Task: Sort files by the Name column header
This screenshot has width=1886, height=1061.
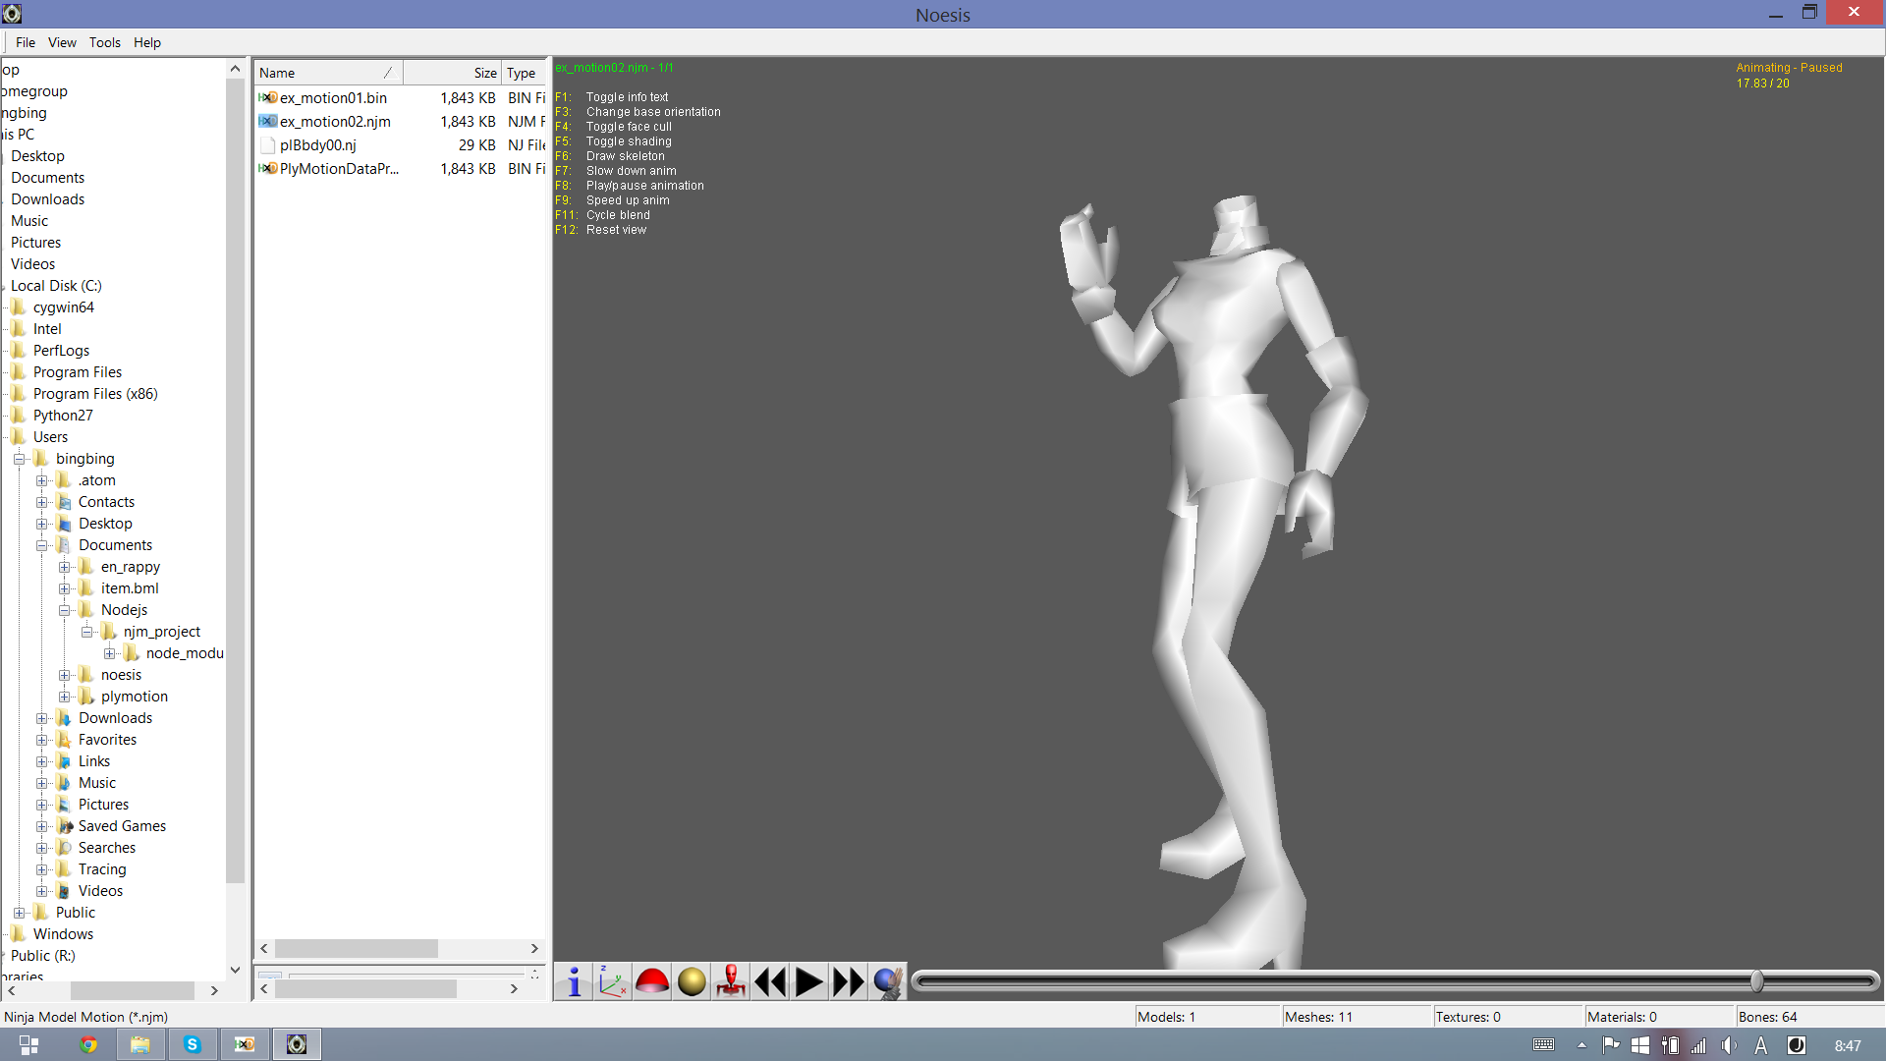Action: (328, 73)
